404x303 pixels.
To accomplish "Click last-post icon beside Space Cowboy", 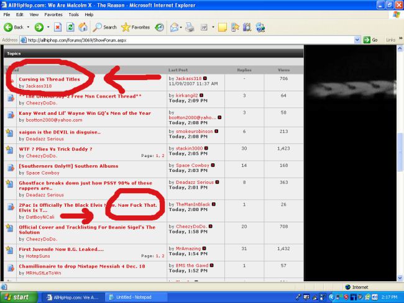I will [x=213, y=165].
